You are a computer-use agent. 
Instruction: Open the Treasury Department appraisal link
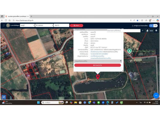tap(96, 52)
